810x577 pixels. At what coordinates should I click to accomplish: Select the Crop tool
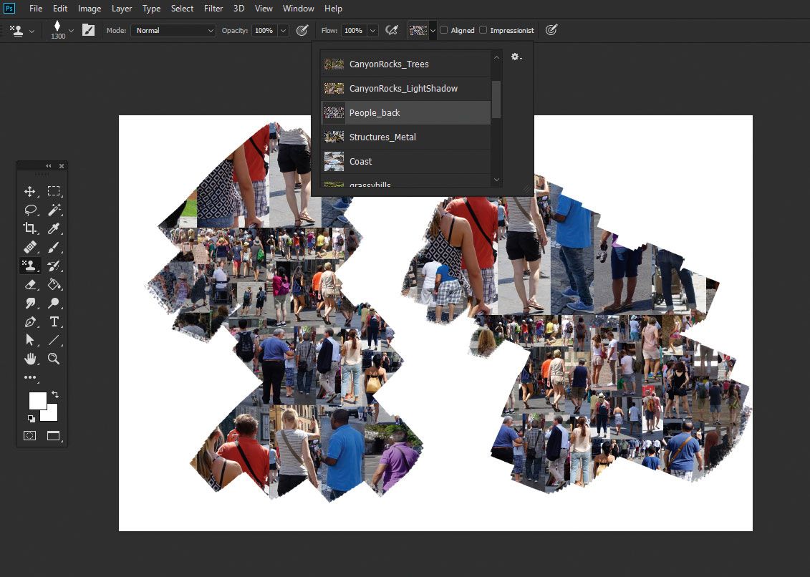30,228
